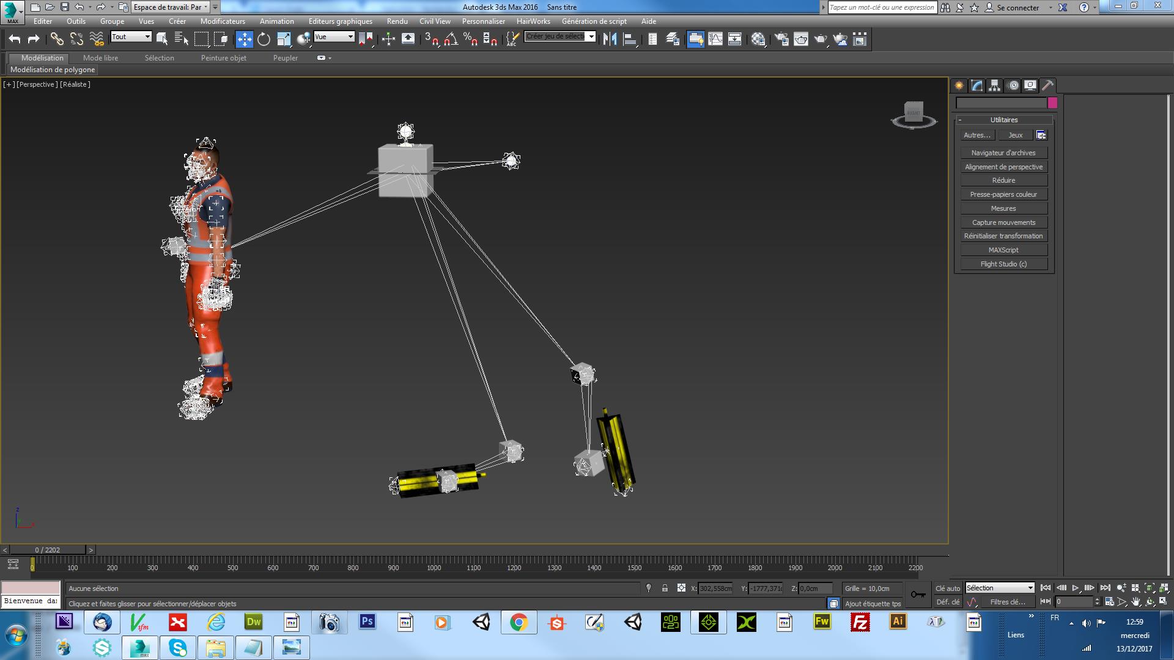
Task: Toggle Percent Snap
Action: click(x=471, y=39)
